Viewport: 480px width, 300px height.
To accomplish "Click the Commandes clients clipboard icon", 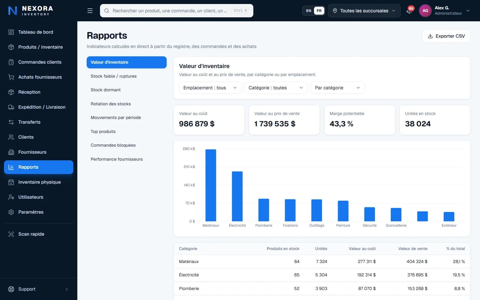I will point(11,62).
